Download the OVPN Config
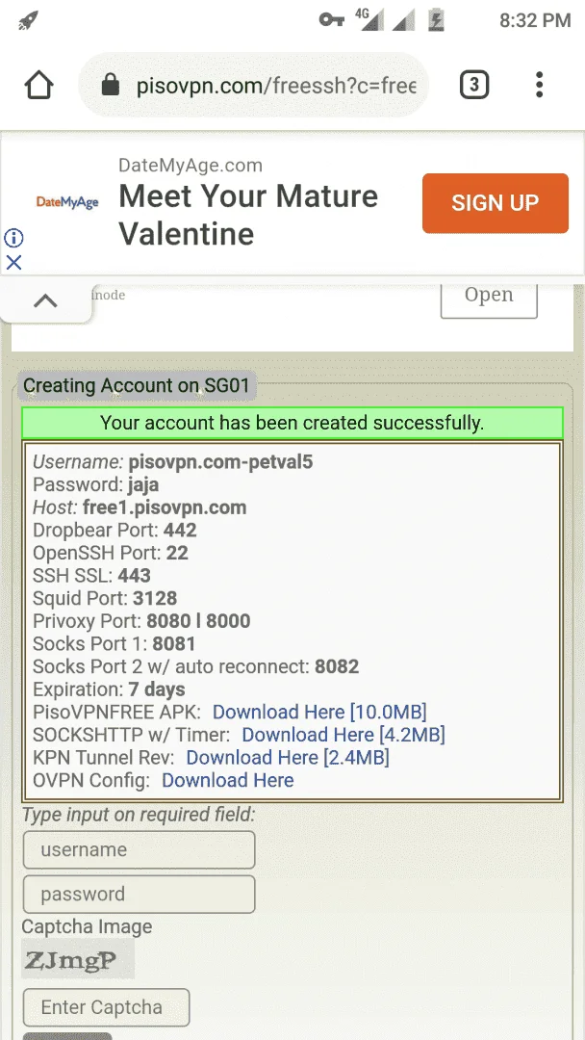This screenshot has width=585, height=1040. (228, 779)
